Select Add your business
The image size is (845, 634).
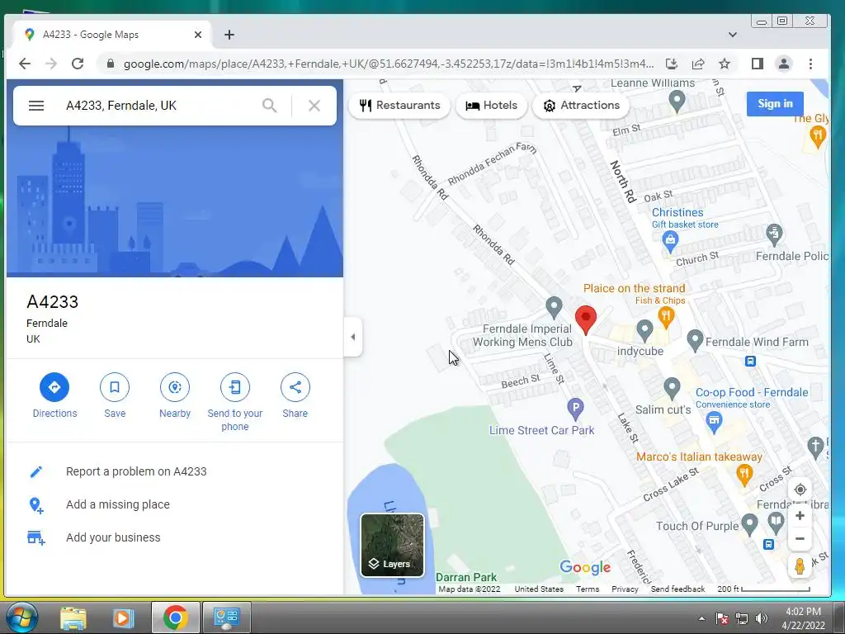(175, 537)
